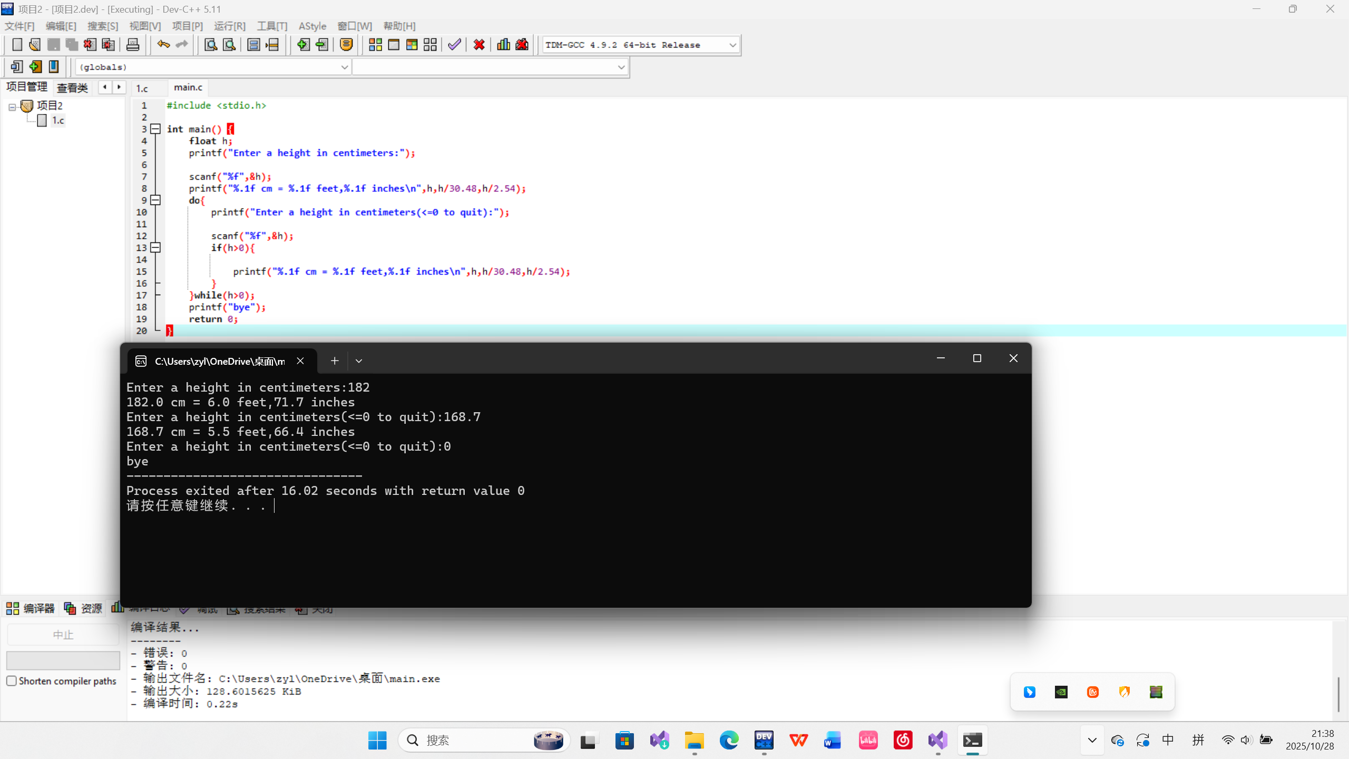Collapse the 项目2 project tree node
The image size is (1349, 759).
[x=12, y=106]
